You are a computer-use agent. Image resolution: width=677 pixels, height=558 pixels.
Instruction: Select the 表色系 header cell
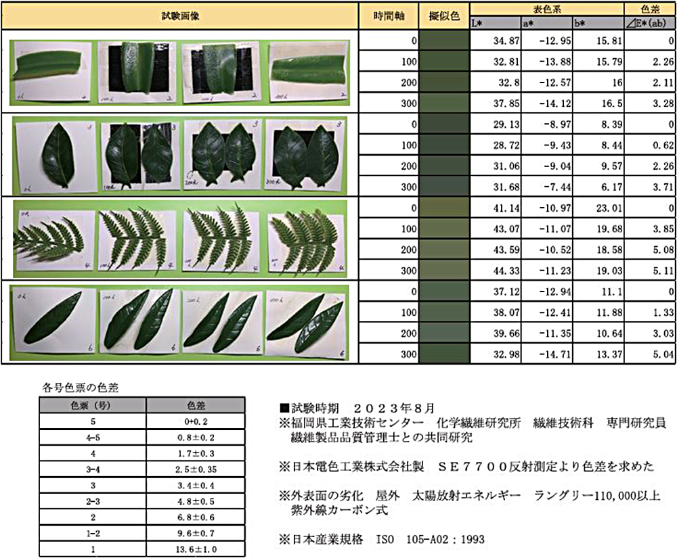[546, 8]
